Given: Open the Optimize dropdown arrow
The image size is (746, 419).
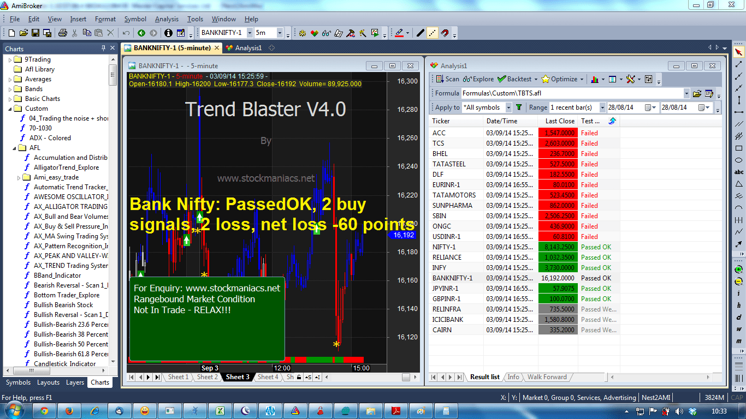Looking at the screenshot, I should (581, 79).
